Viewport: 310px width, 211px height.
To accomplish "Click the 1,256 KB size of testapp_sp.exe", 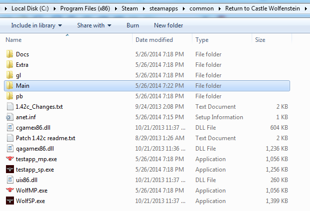I will coord(277,170).
